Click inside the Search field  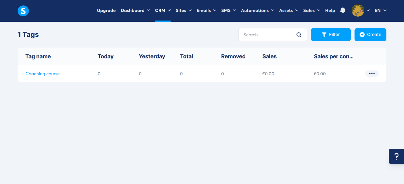click(267, 35)
